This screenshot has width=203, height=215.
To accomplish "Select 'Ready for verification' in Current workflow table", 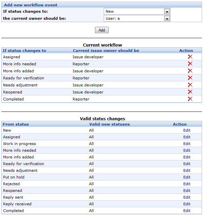I will pyautogui.click(x=23, y=78).
